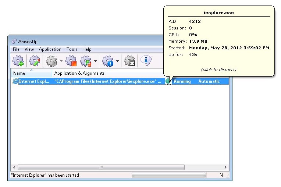281x187 pixels.
Task: Open the View menu
Action: (x=29, y=49)
